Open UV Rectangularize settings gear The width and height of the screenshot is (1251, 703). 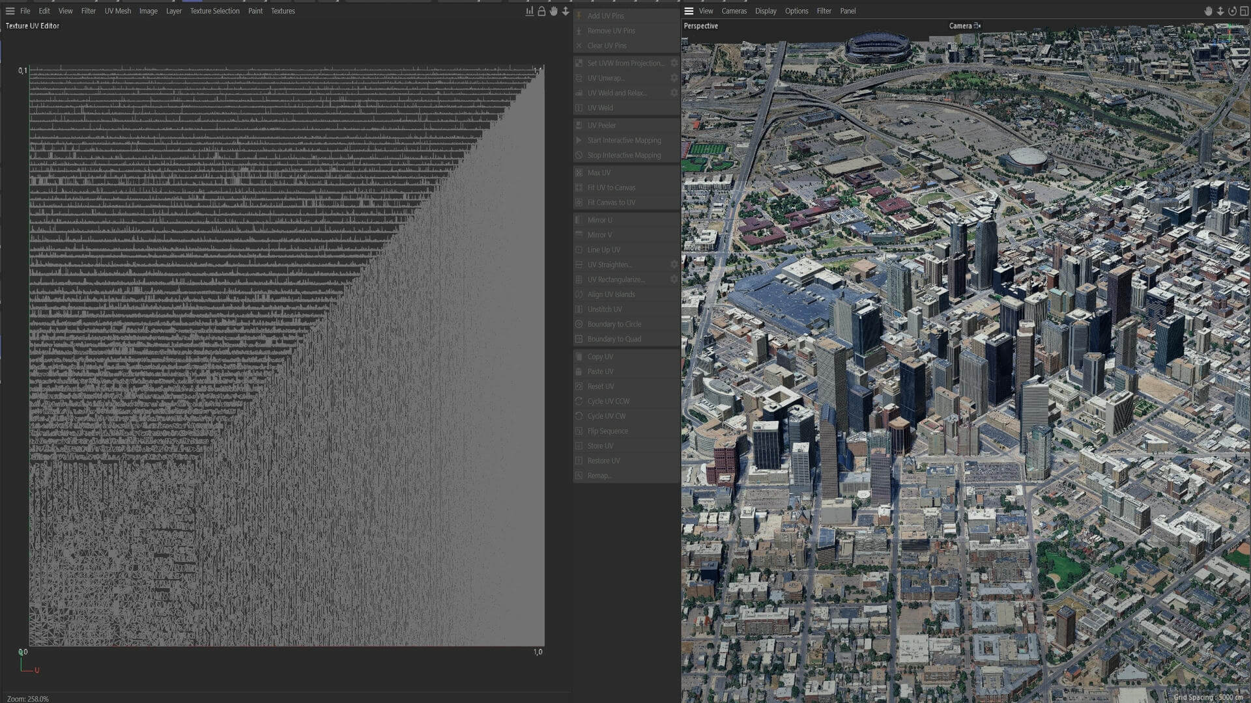point(674,280)
